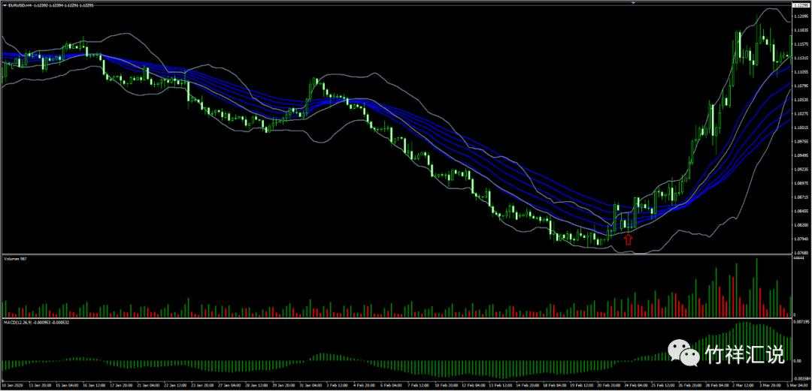This screenshot has height=391, width=812.
Task: Open the chart menu triangle beside EURUSD
Action: tap(5, 5)
